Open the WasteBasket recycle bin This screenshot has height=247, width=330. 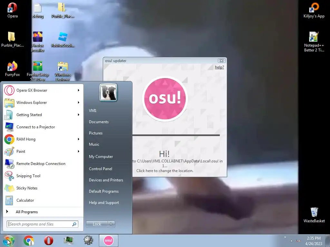coord(314,215)
